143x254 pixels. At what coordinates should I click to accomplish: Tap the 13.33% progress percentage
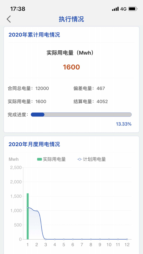point(123,124)
